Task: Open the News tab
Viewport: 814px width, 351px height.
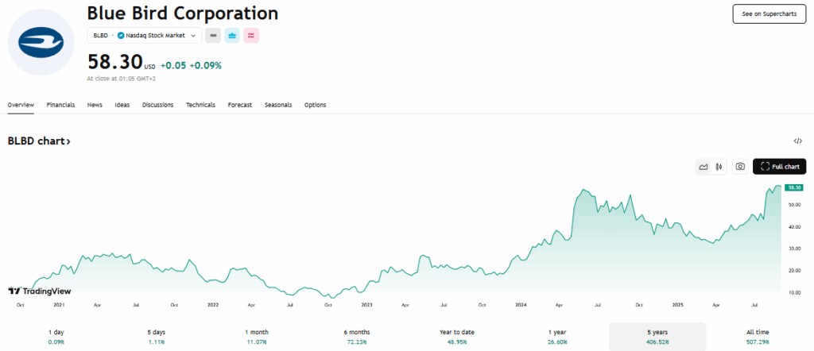Action: click(x=95, y=105)
